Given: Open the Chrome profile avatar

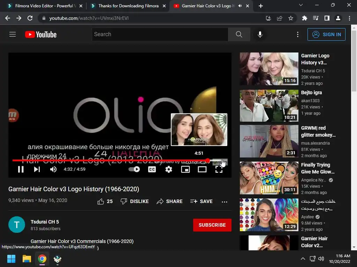Looking at the screenshot, I should [338, 18].
